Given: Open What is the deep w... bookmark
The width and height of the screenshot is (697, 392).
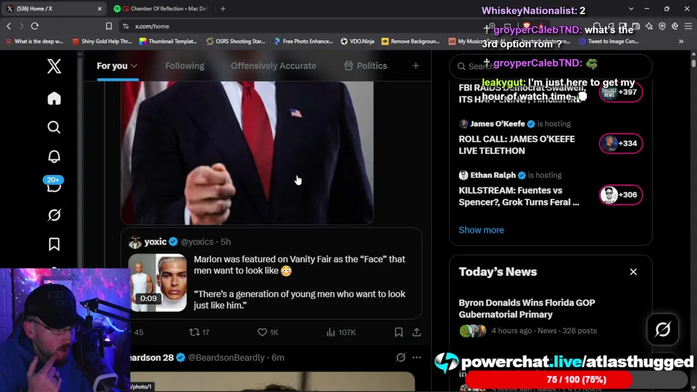Looking at the screenshot, I should click(34, 41).
